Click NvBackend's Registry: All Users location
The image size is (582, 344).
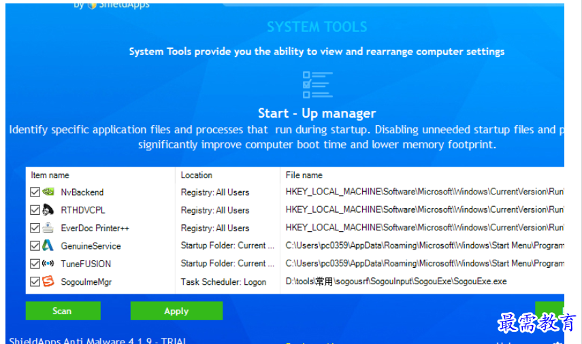tap(215, 192)
